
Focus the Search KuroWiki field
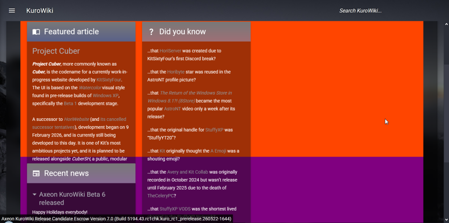(x=360, y=11)
